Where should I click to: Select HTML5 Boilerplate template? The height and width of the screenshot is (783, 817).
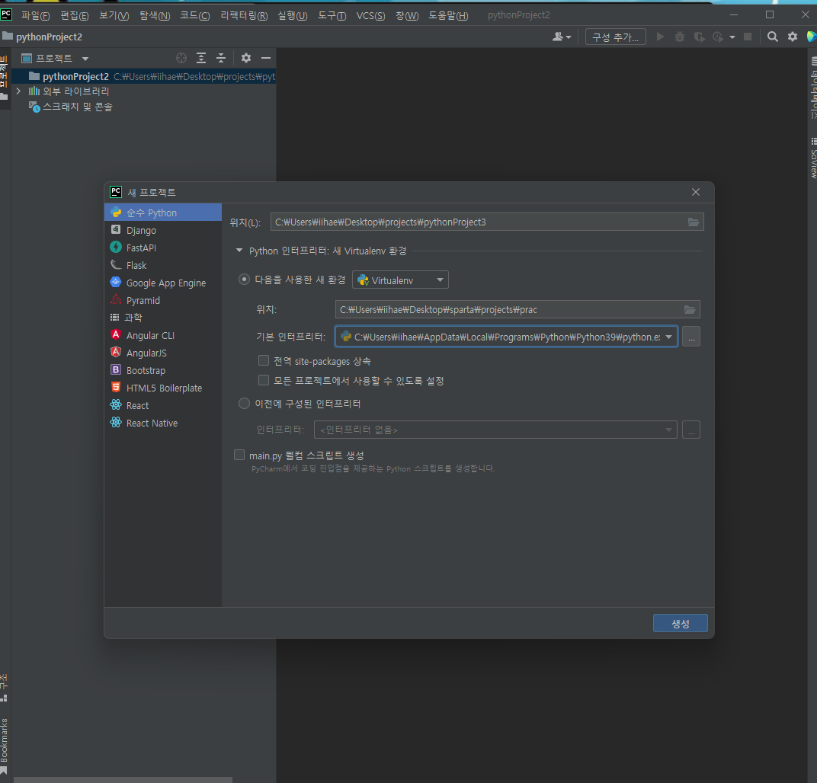pyautogui.click(x=162, y=388)
